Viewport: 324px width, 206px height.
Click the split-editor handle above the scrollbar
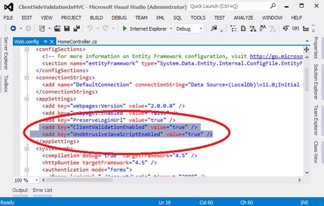(307, 49)
